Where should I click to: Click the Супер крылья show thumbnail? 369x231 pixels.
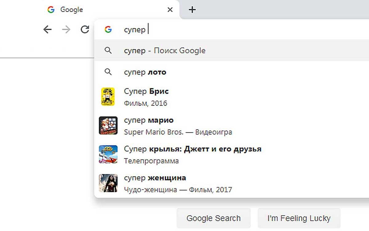click(x=108, y=154)
